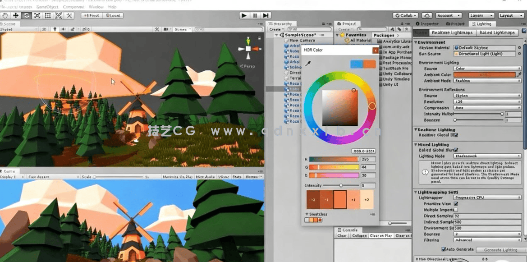Click the Clear button in Console
The image size is (527, 262).
(342, 236)
